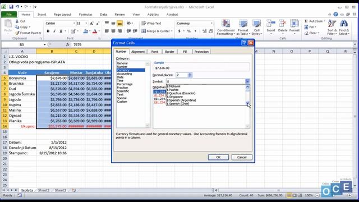359x202 pixels.
Task: Open the Currency number format dropdown in ribbon
Action: [211, 24]
